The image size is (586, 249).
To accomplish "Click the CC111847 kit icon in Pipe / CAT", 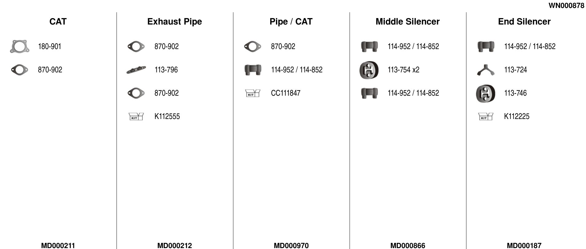I will pos(253,93).
